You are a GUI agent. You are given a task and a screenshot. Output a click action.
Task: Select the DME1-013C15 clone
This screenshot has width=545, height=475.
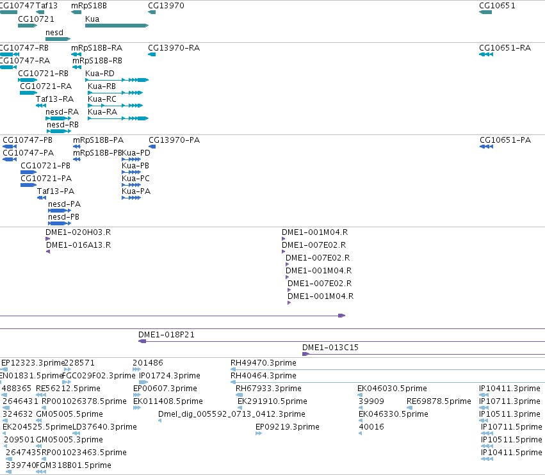tap(330, 348)
